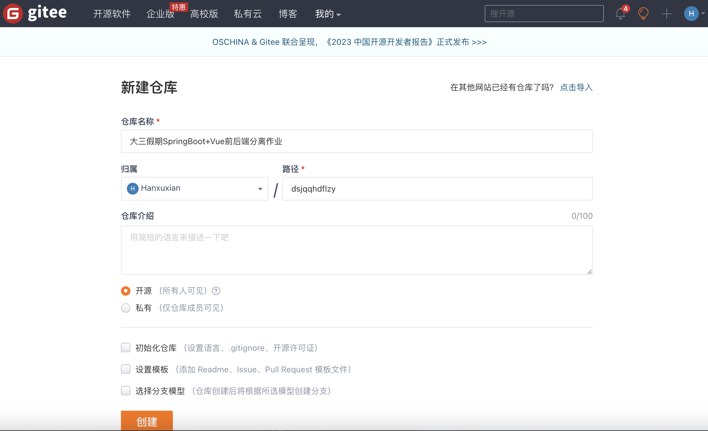Select the 私有 radio button
The height and width of the screenshot is (431, 708).
coord(126,308)
